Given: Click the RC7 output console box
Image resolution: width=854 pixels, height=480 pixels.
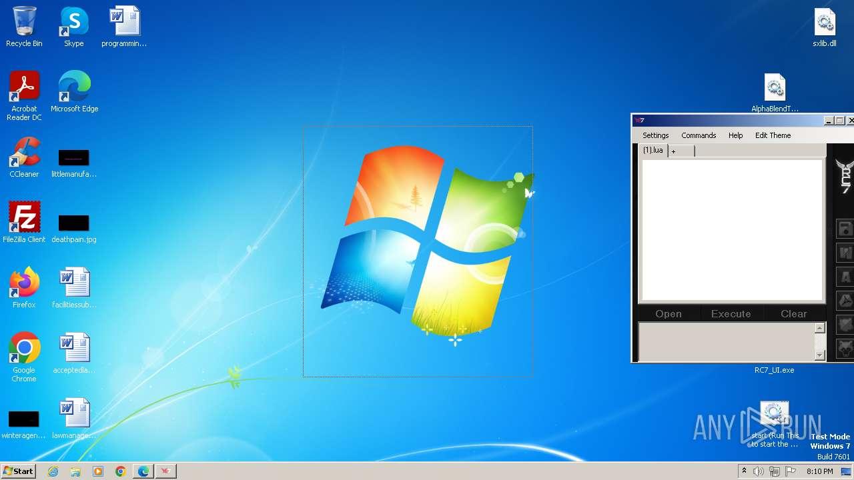Looking at the screenshot, I should [727, 342].
